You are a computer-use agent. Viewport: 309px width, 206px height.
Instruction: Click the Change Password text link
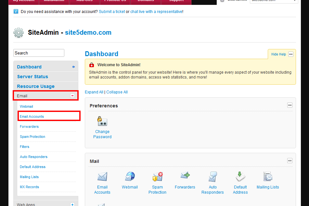pyautogui.click(x=102, y=134)
